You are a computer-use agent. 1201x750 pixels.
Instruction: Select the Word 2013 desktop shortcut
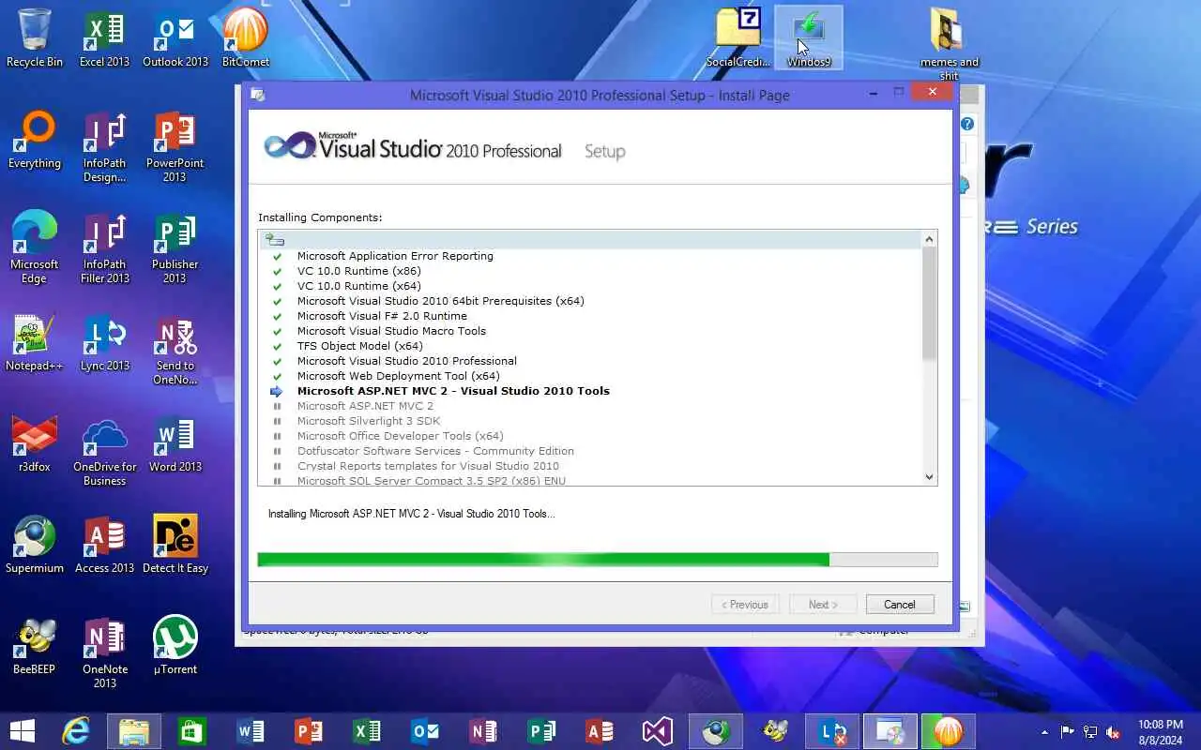[175, 443]
